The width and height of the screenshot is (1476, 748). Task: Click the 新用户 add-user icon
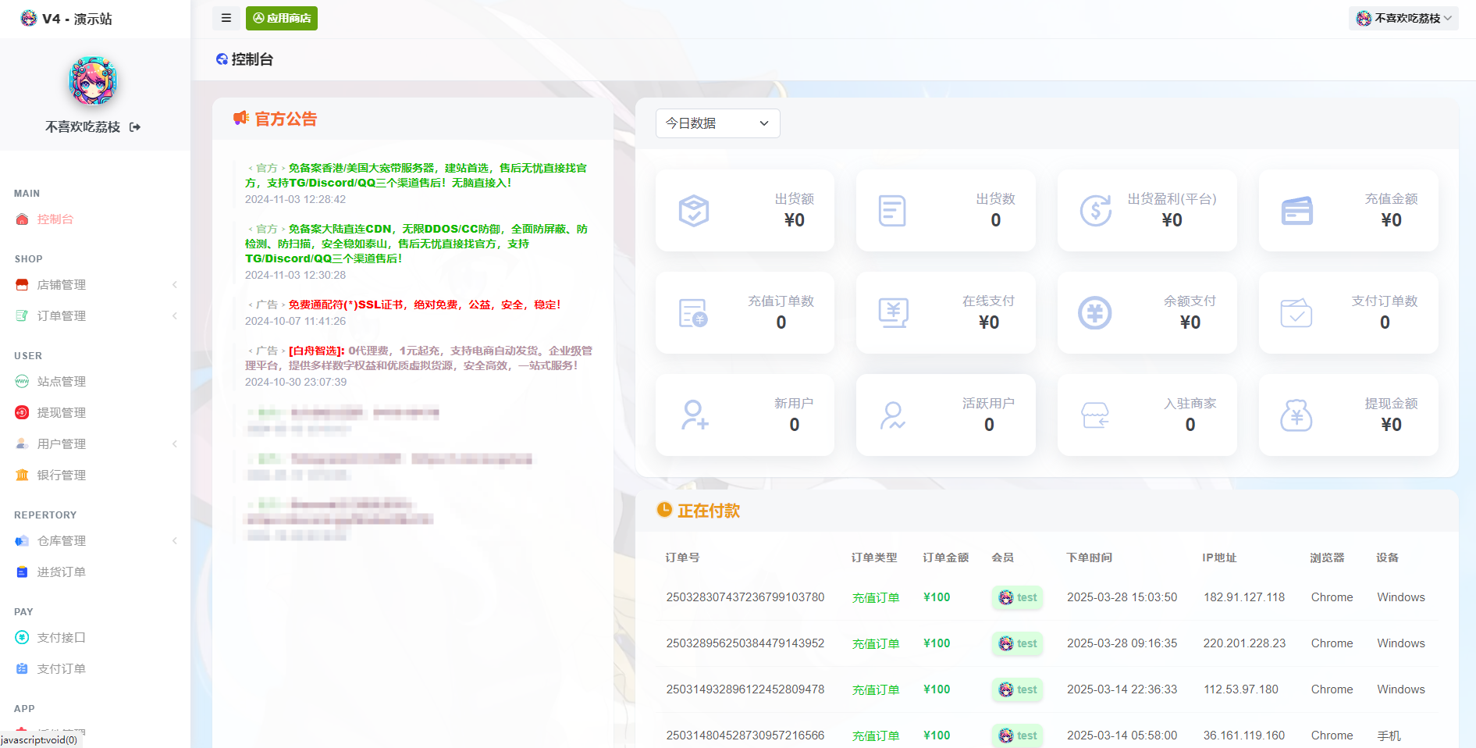693,415
